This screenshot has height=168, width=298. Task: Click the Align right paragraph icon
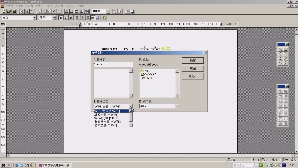coord(87,18)
